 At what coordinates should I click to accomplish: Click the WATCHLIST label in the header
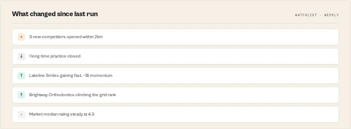coord(306,15)
